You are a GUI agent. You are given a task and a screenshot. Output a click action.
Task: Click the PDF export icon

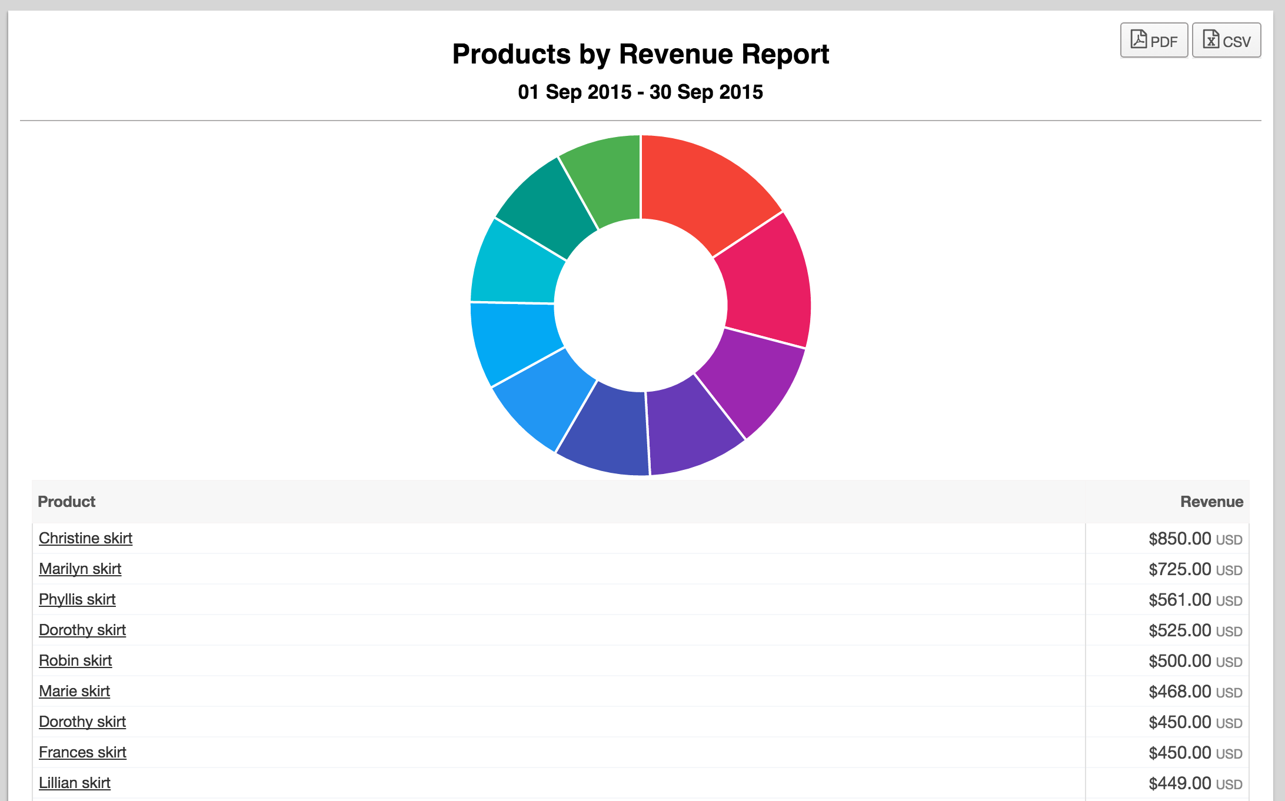tap(1138, 39)
